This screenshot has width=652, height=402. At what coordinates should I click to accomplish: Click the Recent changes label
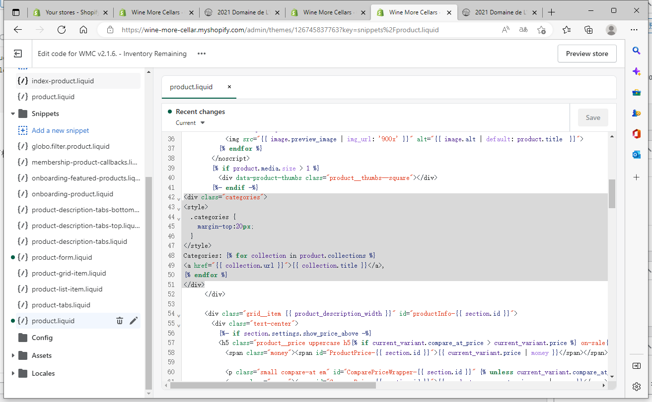(x=200, y=112)
